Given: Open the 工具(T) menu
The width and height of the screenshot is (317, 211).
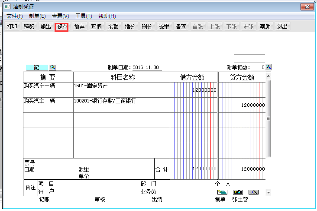Looking at the screenshot, I should (84, 16).
